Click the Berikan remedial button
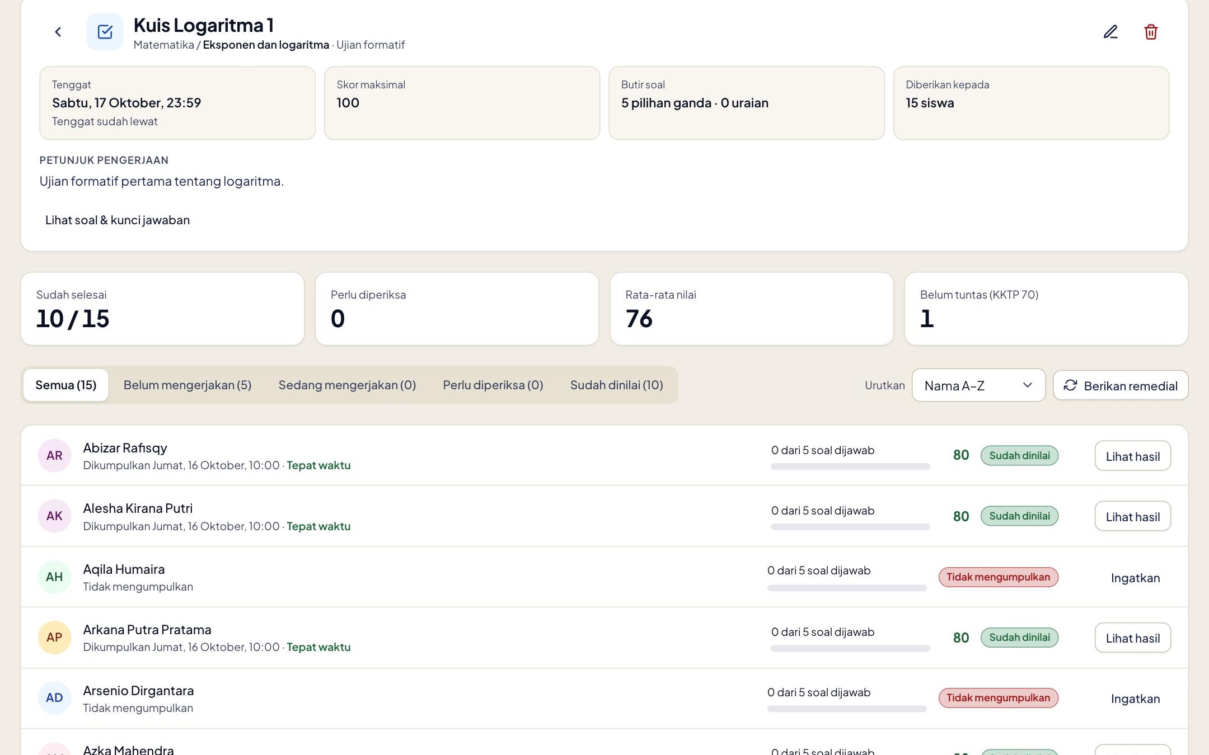 (x=1121, y=385)
